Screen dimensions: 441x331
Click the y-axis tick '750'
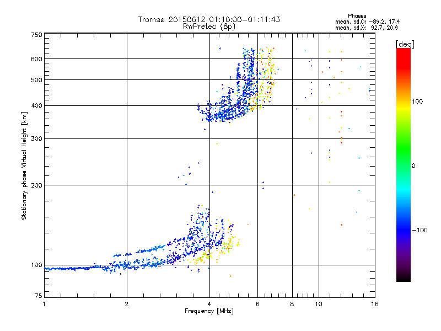point(36,35)
